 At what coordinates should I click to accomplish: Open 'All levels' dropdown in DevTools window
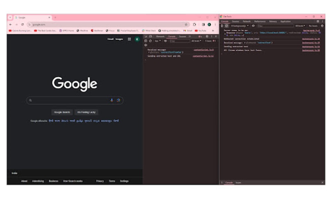click(x=300, y=26)
